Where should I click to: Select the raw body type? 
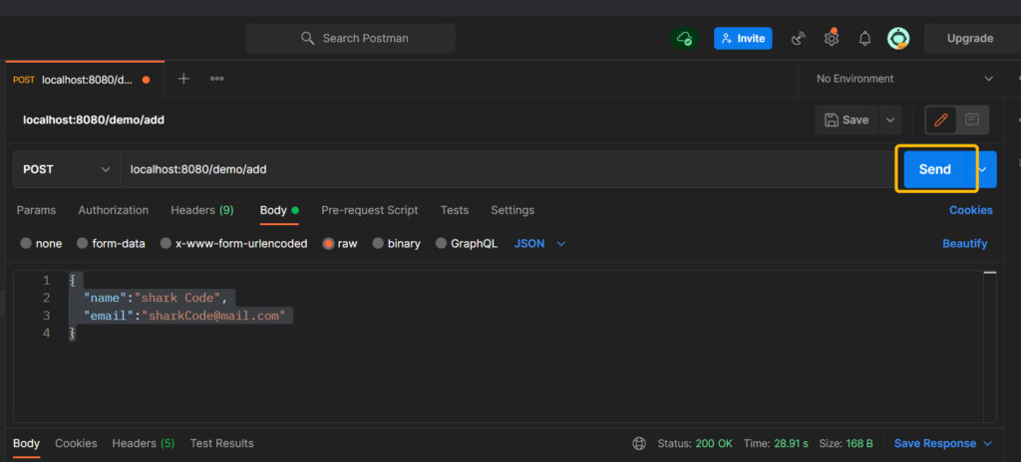point(340,243)
